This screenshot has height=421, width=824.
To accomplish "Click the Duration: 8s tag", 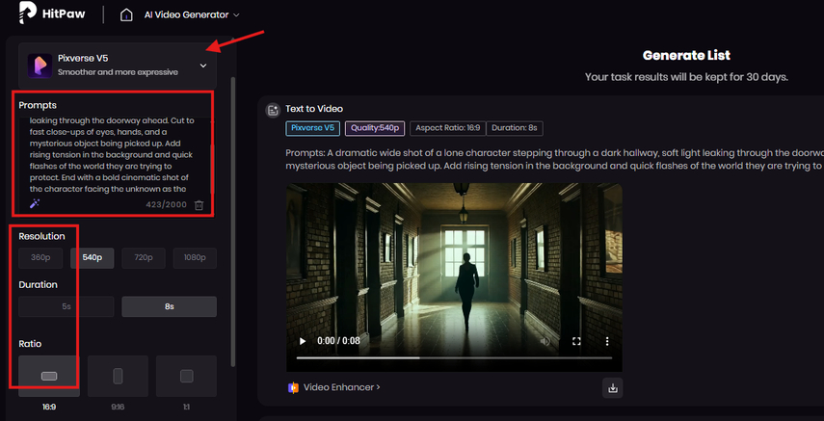I will coord(515,128).
